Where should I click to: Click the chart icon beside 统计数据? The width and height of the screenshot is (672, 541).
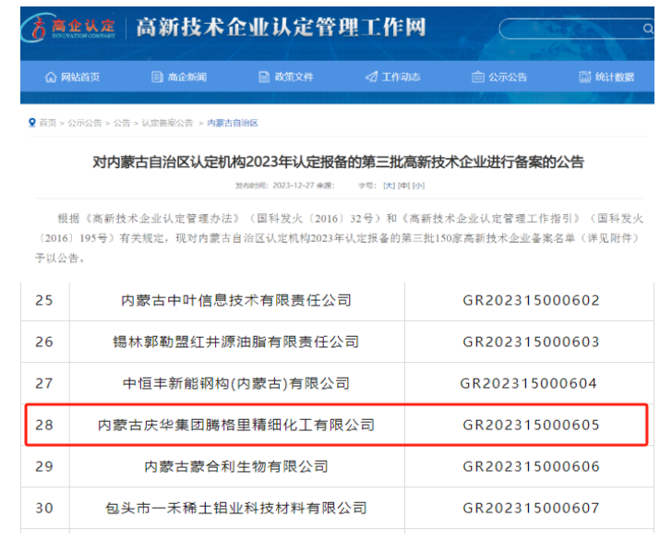[585, 78]
